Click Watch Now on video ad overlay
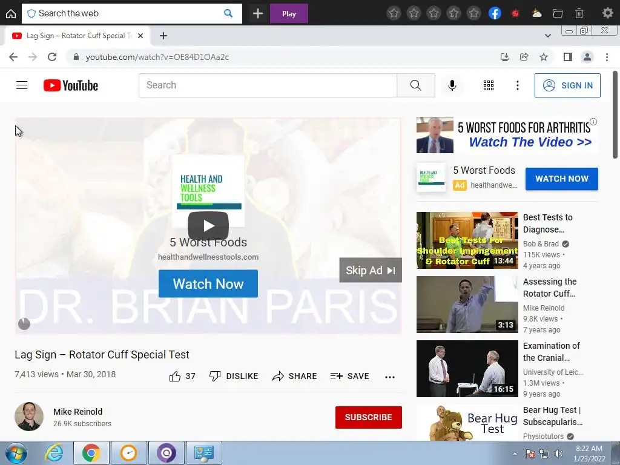The width and height of the screenshot is (620, 465). [x=208, y=283]
